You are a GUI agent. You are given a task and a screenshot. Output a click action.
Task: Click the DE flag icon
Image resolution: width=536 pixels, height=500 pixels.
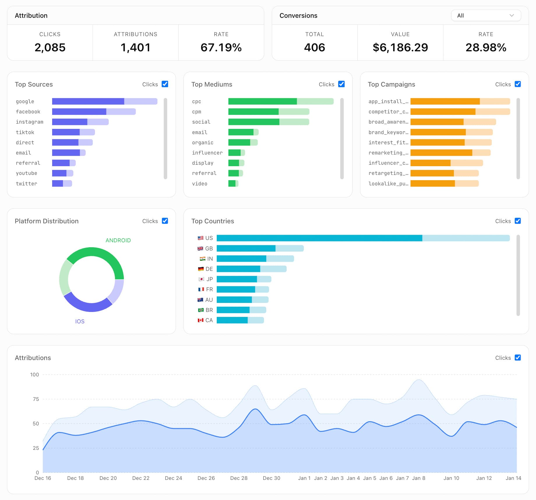201,269
